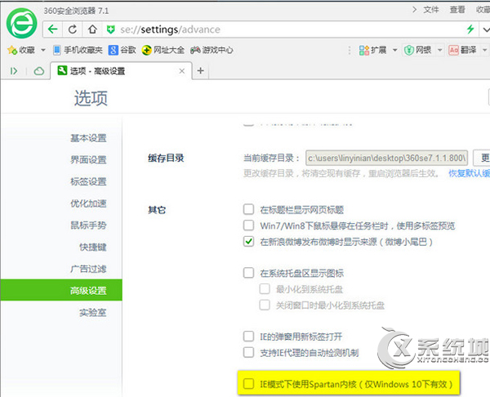Go to 标签设置 section
Image resolution: width=490 pixels, height=397 pixels.
[88, 181]
